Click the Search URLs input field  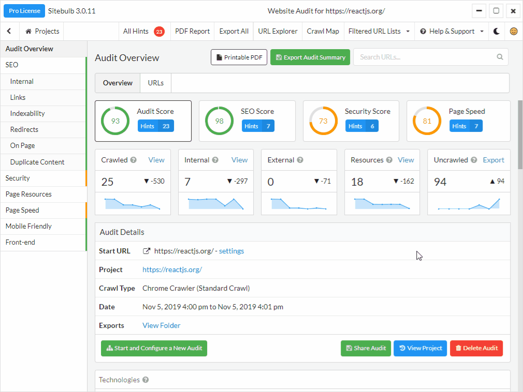[x=426, y=57]
